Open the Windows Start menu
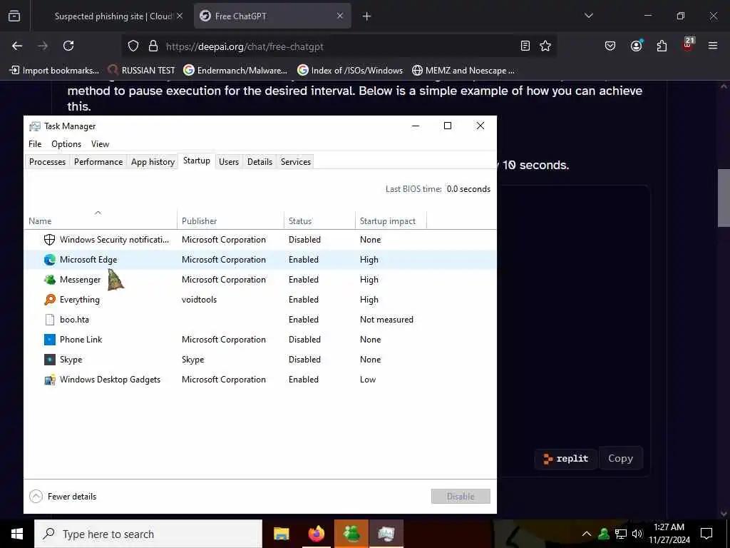This screenshot has height=548, width=730. (x=17, y=534)
